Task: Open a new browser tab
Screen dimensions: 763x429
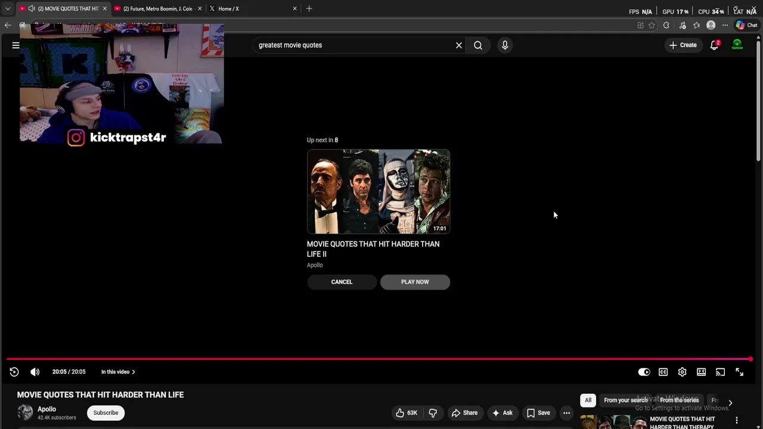Action: coord(309,8)
